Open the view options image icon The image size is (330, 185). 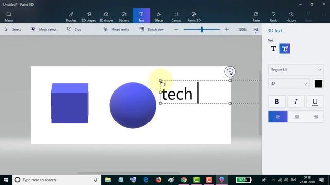[256, 30]
